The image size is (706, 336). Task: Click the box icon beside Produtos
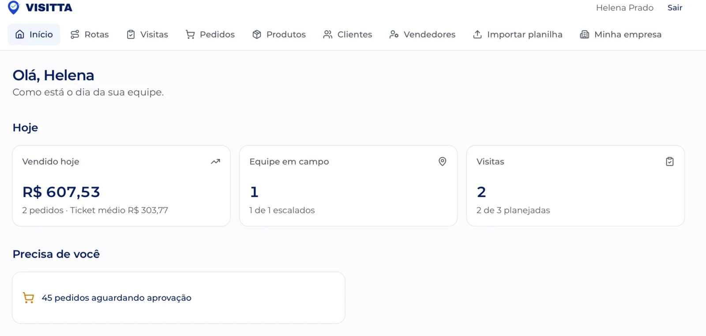[x=257, y=34]
